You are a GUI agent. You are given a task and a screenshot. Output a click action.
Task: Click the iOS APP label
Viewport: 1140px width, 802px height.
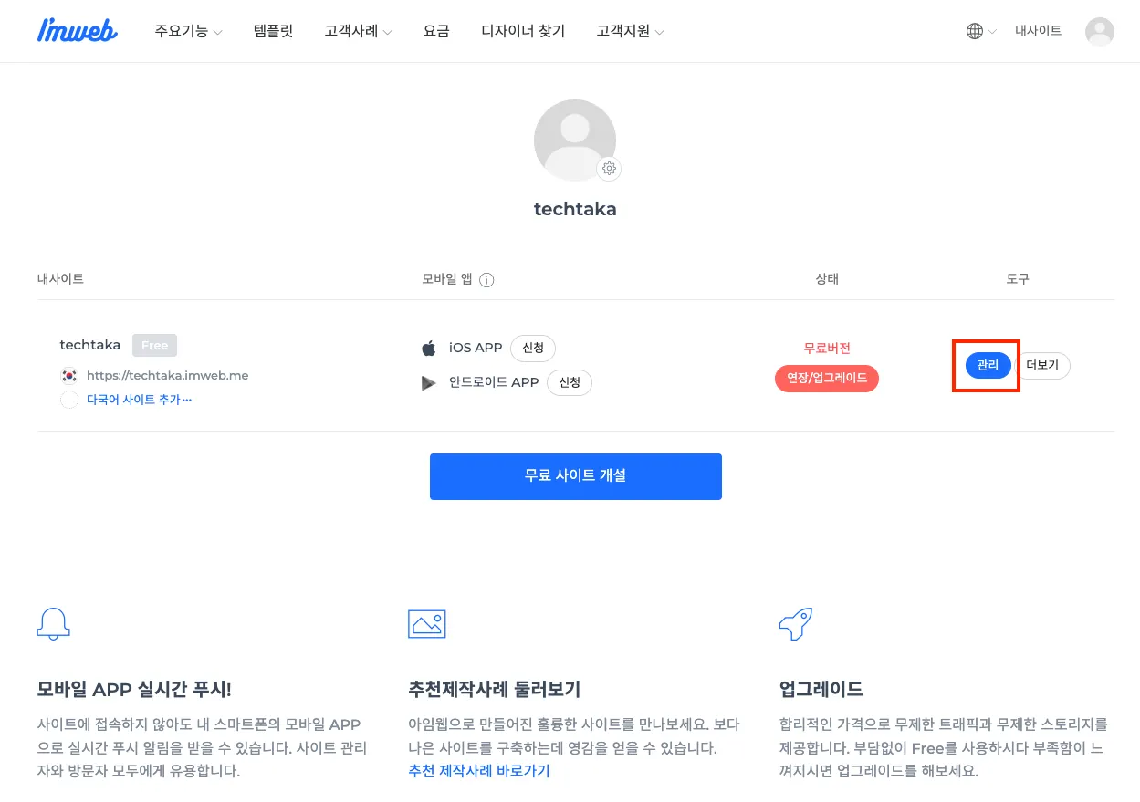click(x=476, y=348)
